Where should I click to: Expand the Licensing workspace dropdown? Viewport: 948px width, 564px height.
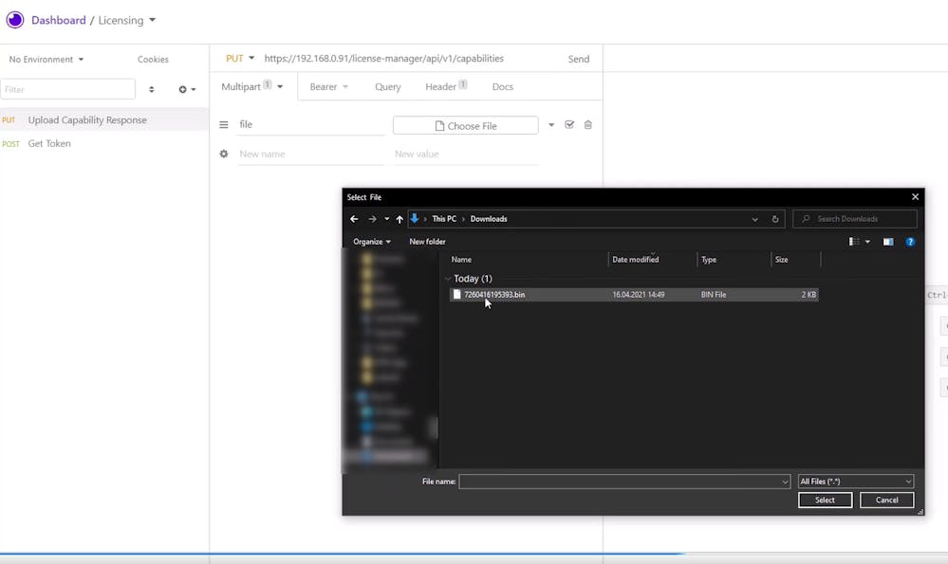127,20
